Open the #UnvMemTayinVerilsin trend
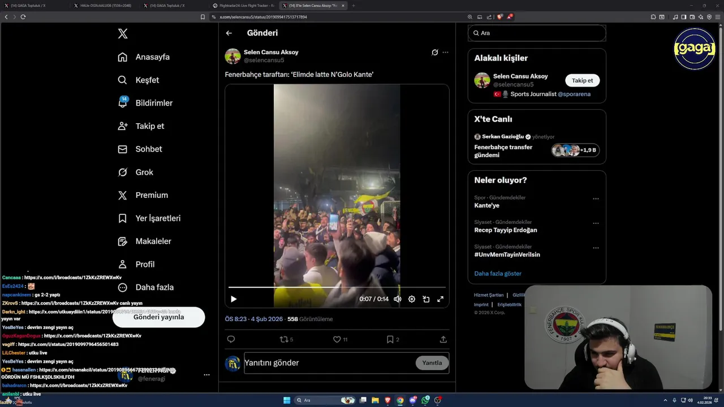Screen dimensions: 724x407 coord(507,254)
